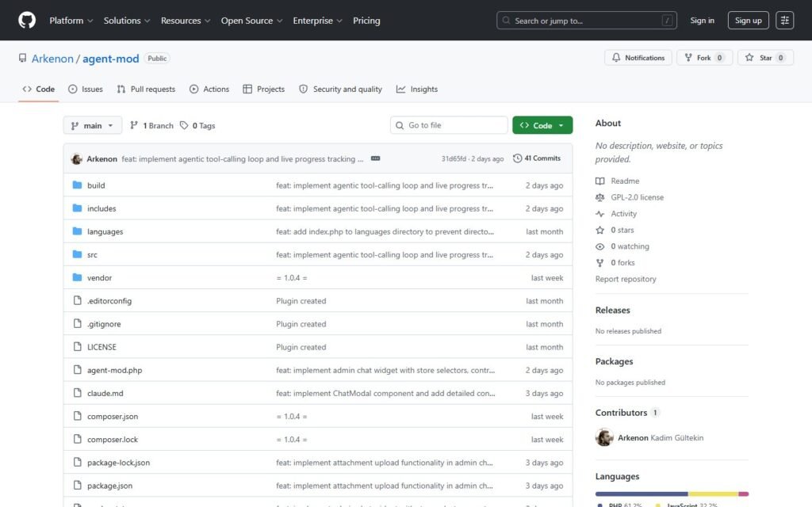
Task: Click the commit history clock icon
Action: click(517, 158)
